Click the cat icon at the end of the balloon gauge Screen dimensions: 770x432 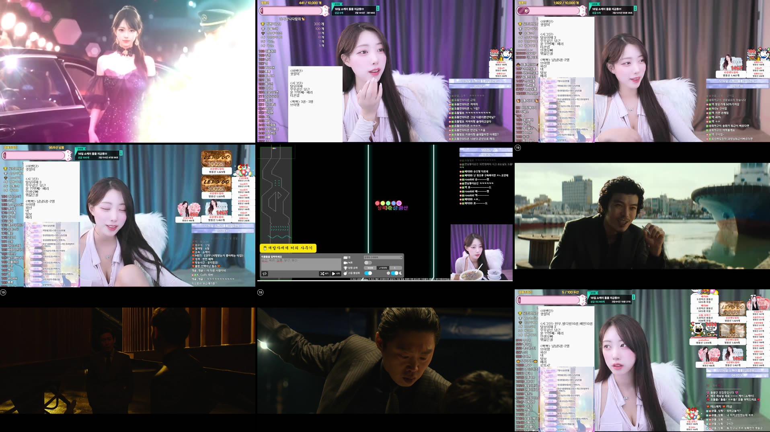[x=325, y=11]
